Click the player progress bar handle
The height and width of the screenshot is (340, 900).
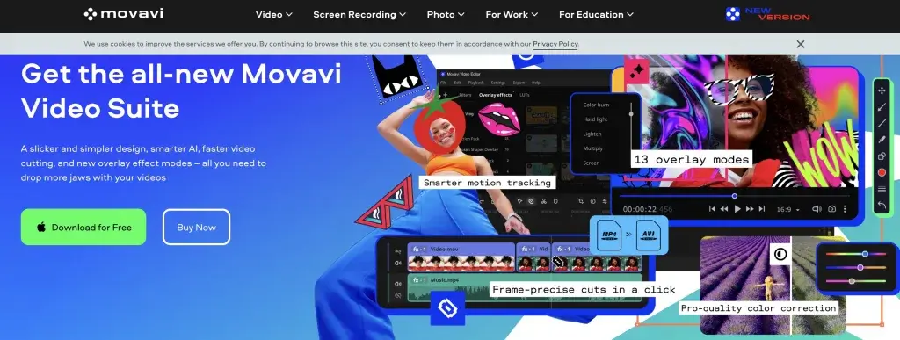[734, 196]
